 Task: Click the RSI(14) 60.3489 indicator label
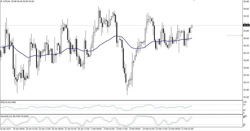(8, 102)
